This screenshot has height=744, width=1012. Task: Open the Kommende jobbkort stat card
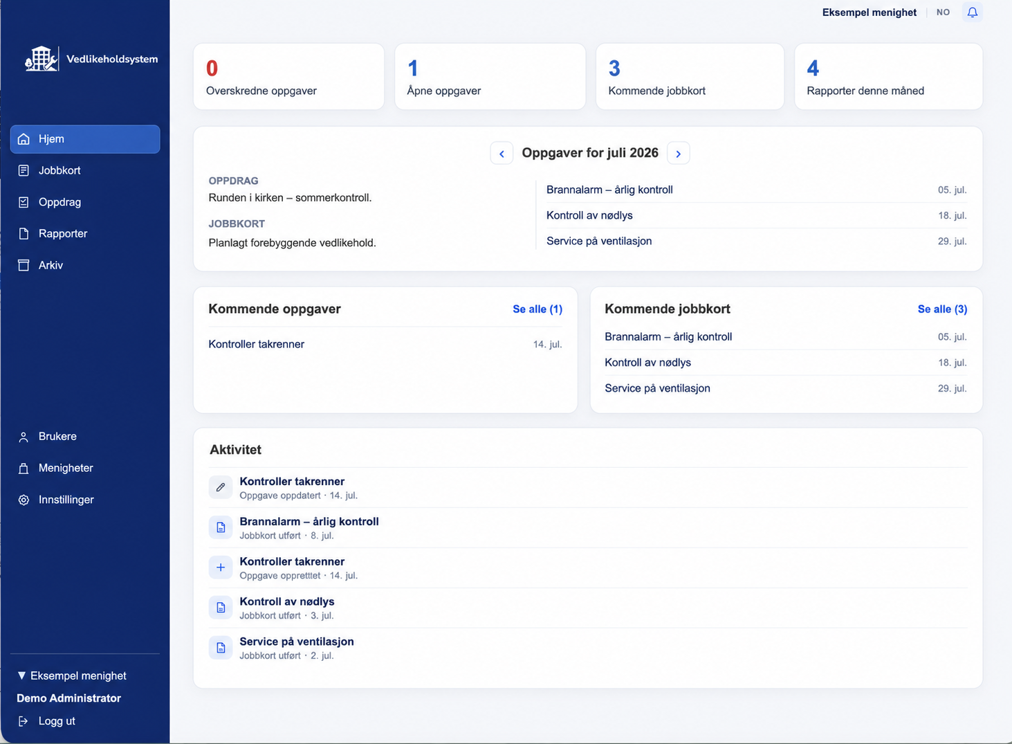(x=690, y=77)
